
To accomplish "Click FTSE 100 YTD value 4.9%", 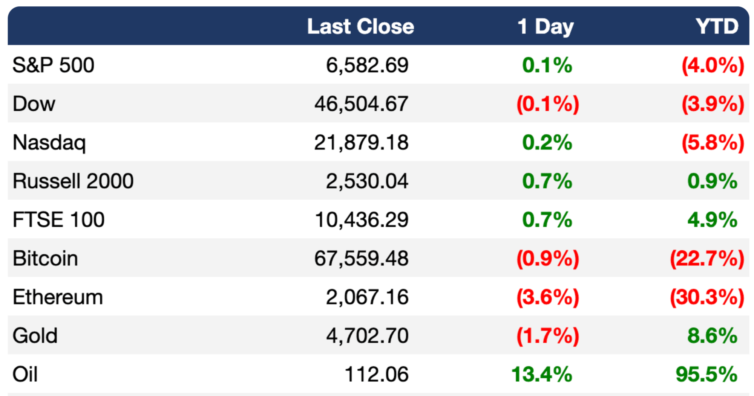I will pos(713,220).
